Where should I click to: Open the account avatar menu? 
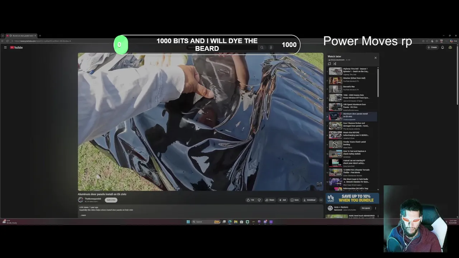point(450,47)
